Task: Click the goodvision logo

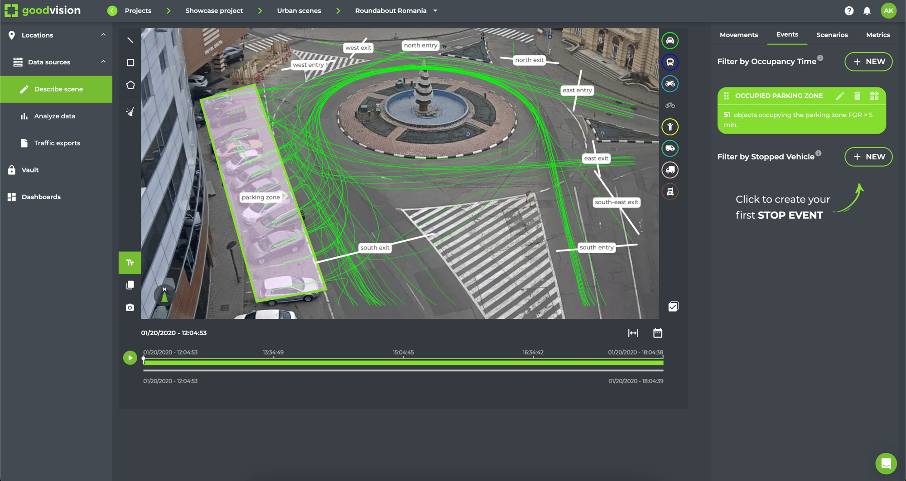Action: tap(43, 10)
